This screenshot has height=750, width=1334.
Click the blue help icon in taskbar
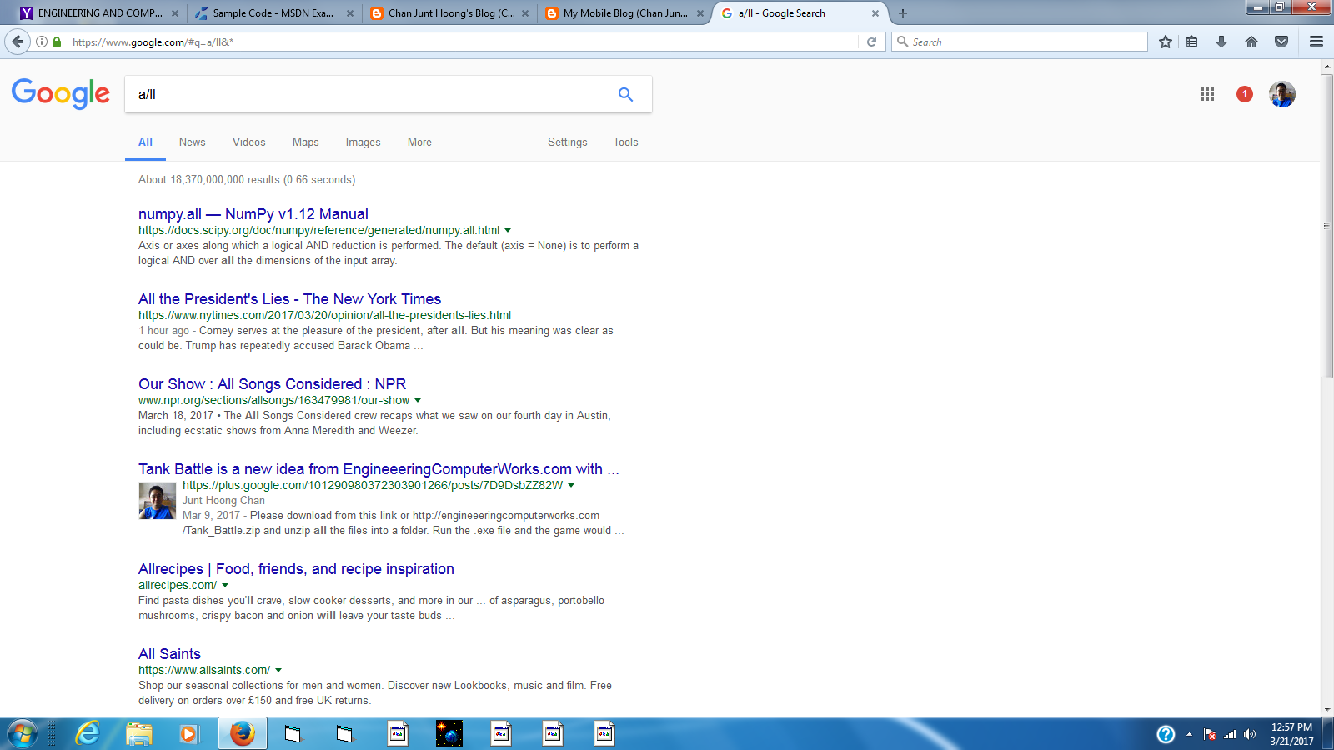[x=1166, y=734]
